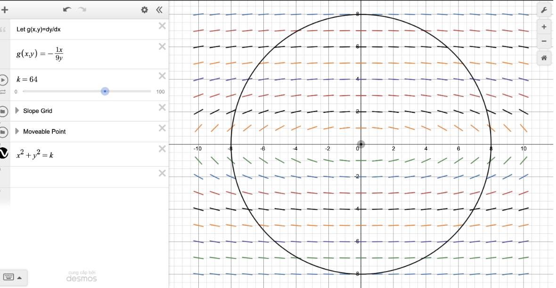Collapse the expression list panel
This screenshot has height=288, width=556.
click(x=159, y=10)
